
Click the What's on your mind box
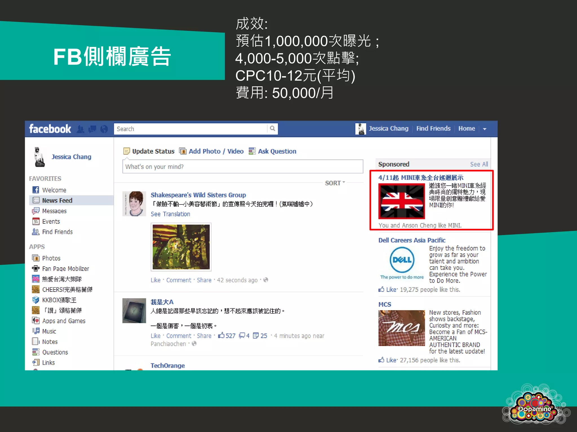pyautogui.click(x=243, y=166)
